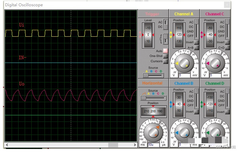Enable the A+B sum button
Image resolution: width=241 pixels, height=152 pixels.
pos(196,48)
